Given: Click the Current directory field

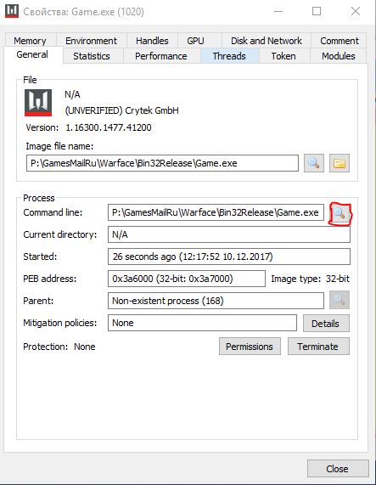Looking at the screenshot, I should 229,234.
